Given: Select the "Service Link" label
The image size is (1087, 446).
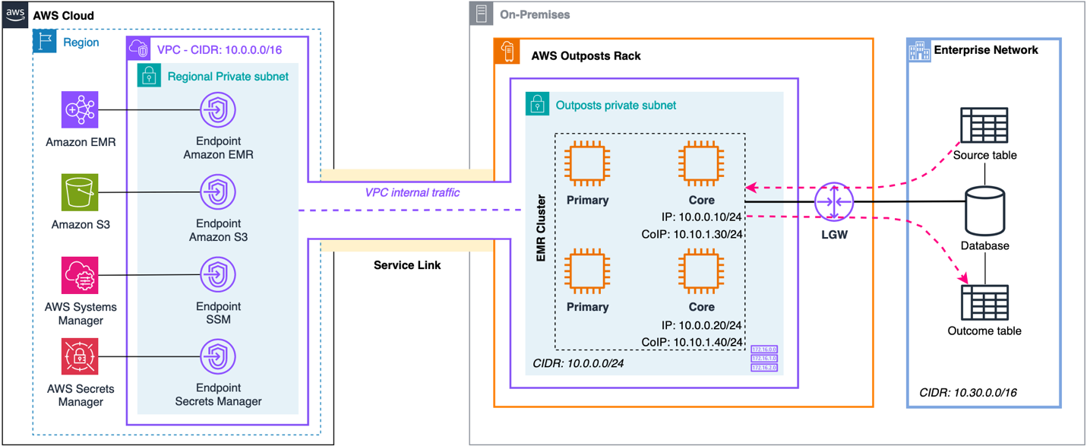Looking at the screenshot, I should (407, 265).
